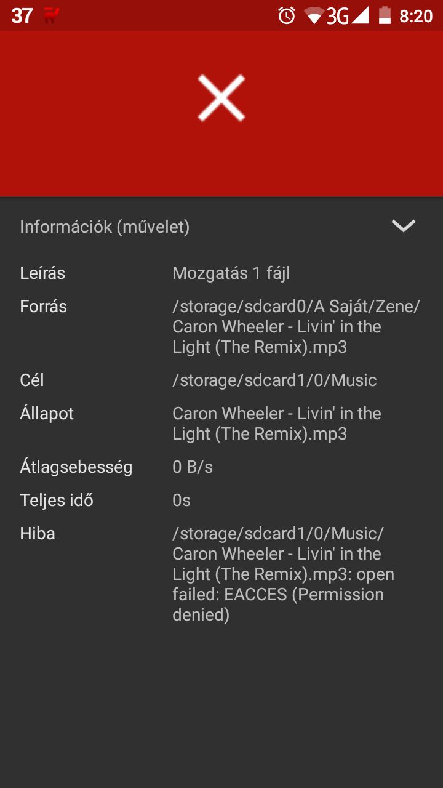Viewport: 443px width, 788px height.
Task: Tap the low battery status icon
Action: click(x=385, y=15)
